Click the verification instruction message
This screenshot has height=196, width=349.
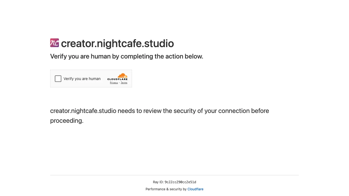pos(127,56)
